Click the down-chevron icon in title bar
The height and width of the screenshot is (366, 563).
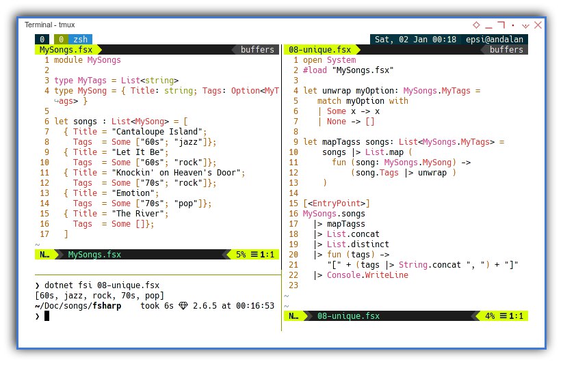[525, 26]
